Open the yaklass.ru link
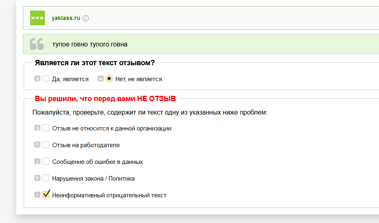 pyautogui.click(x=66, y=18)
